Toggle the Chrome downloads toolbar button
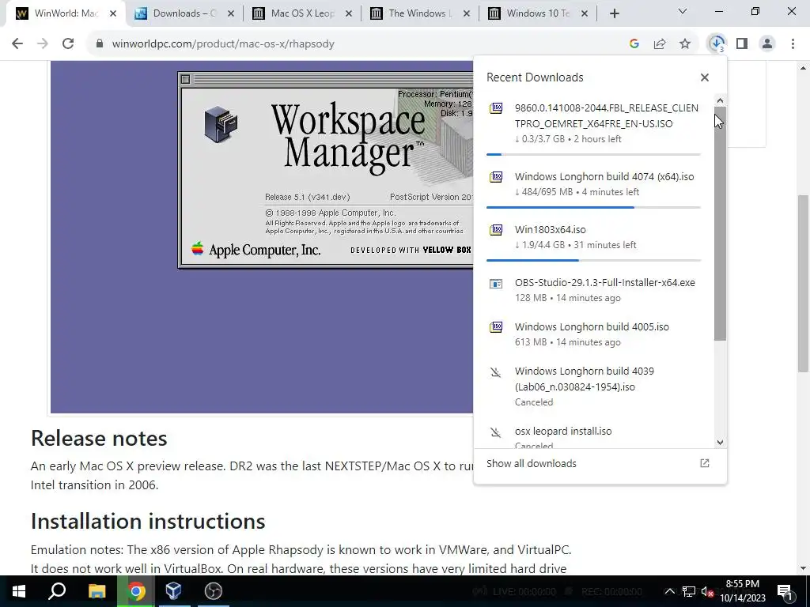This screenshot has height=607, width=810. point(717,44)
